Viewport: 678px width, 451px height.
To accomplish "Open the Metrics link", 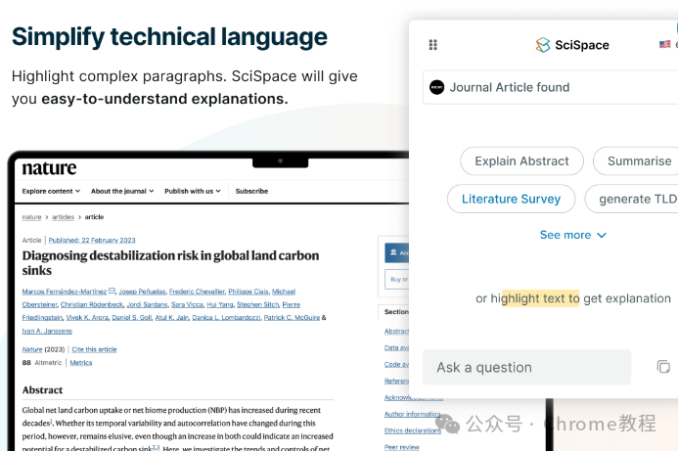I will point(81,363).
